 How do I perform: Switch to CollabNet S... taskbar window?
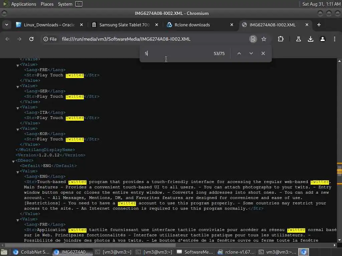31,252
